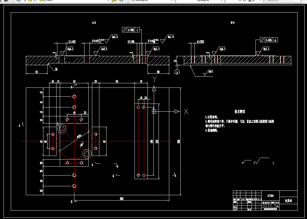Open the ByLayer color control dropdown

click(x=152, y=1)
